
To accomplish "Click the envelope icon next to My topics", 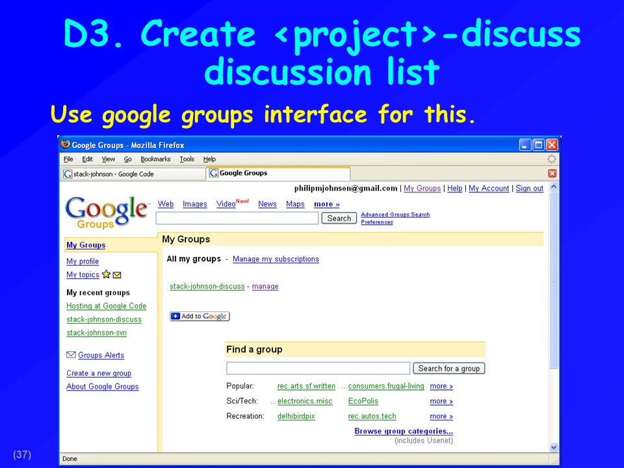I will pos(117,275).
